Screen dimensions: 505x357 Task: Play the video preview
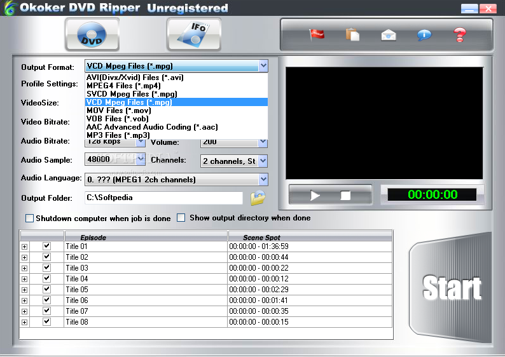point(315,195)
